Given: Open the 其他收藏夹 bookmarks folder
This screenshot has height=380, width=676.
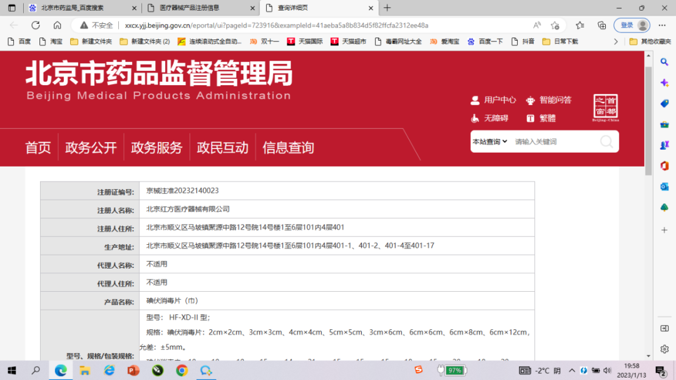Looking at the screenshot, I should pos(650,41).
